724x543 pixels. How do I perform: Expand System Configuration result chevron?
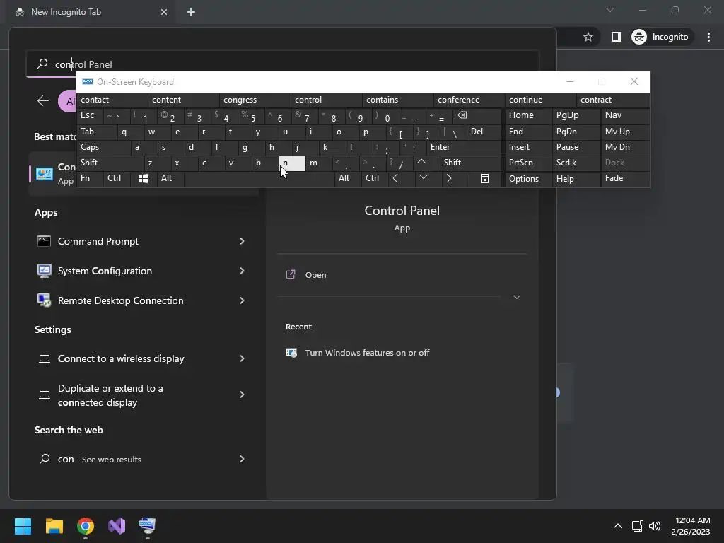click(x=242, y=271)
